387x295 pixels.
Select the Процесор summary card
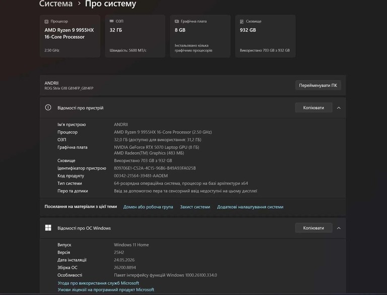coord(70,36)
